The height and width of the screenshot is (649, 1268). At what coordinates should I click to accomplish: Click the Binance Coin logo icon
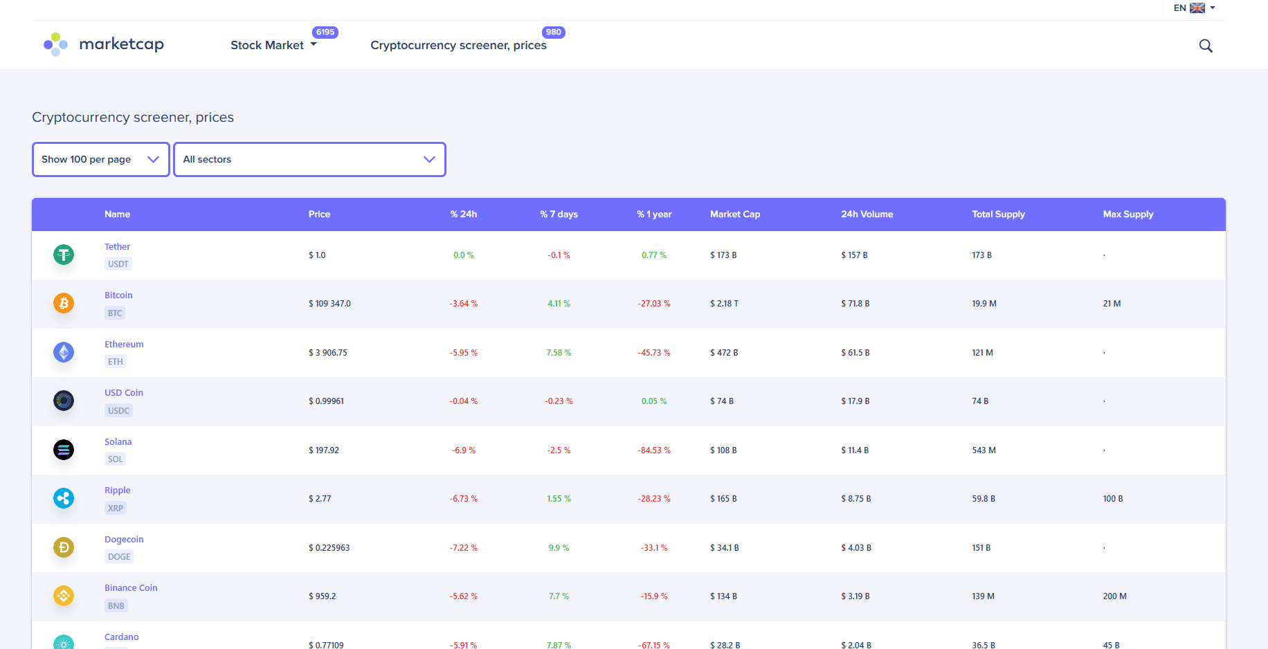tap(64, 596)
